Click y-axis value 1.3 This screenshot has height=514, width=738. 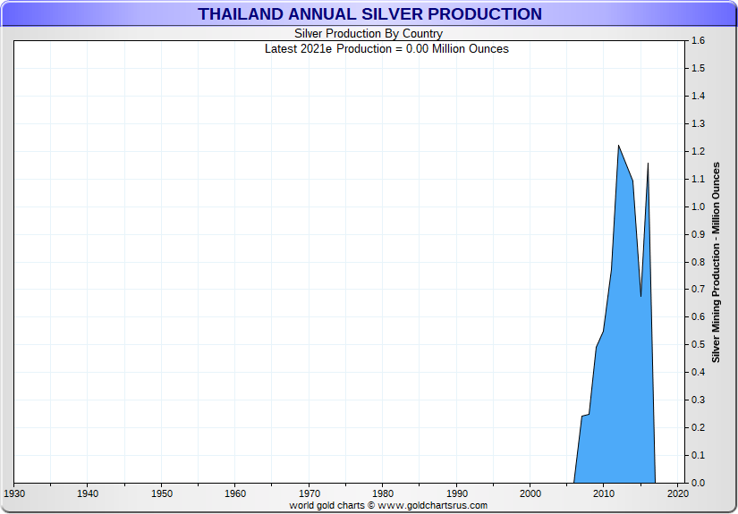698,124
